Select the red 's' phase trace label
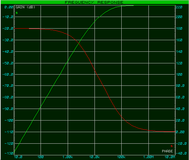Image resolution: width=189 pixels, height=160 pixels. (172, 146)
